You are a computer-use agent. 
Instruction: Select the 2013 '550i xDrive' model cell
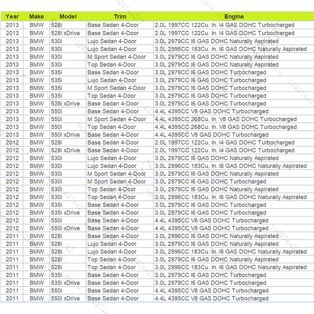(x=68, y=135)
